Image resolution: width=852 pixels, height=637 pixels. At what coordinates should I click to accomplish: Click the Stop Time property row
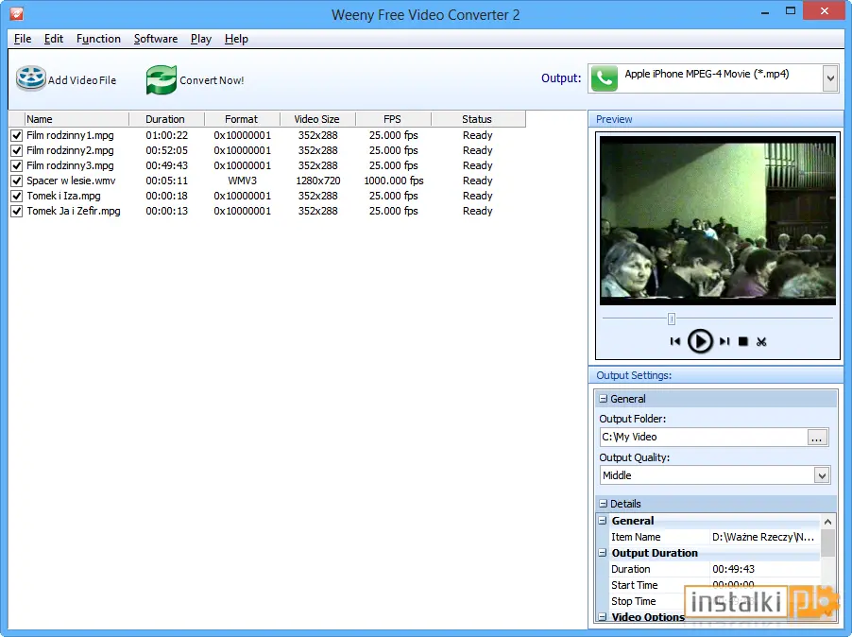pos(714,601)
